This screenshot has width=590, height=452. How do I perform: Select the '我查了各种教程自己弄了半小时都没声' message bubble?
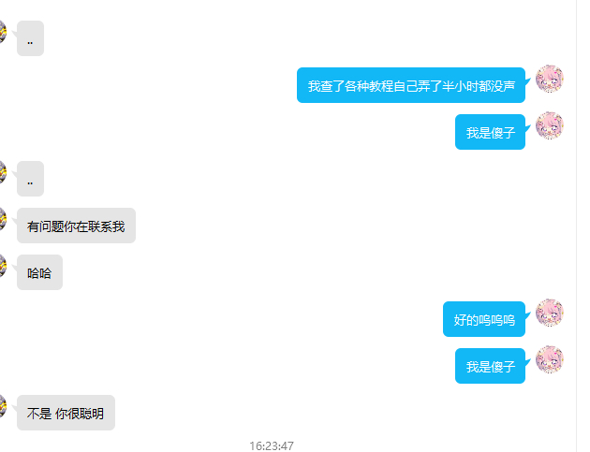(411, 85)
